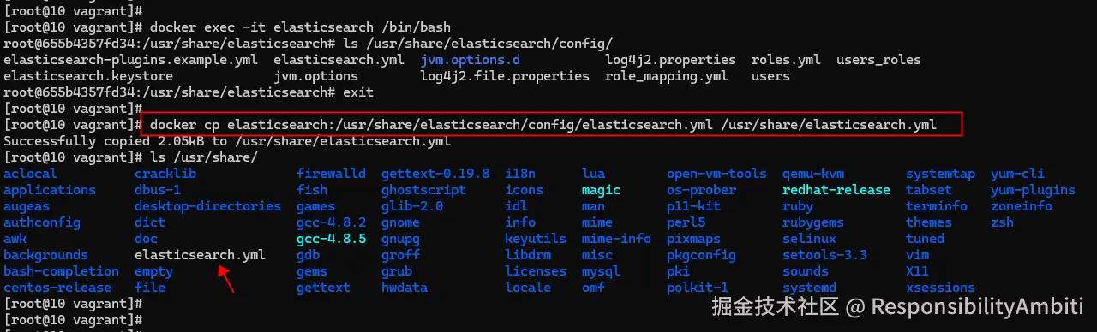Select the 'gcc-4.8.2' directory entry
The height and width of the screenshot is (332, 1097).
(331, 222)
